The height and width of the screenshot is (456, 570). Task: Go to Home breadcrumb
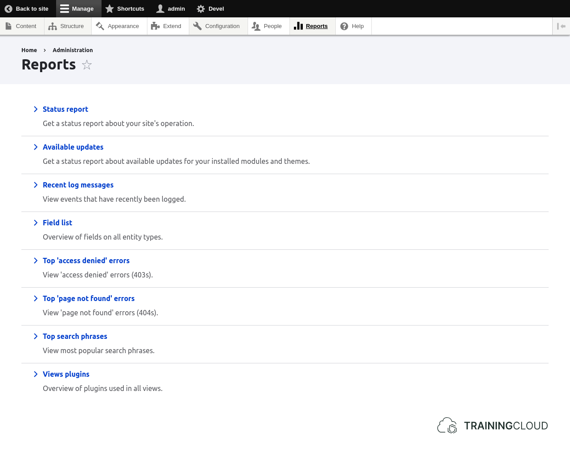point(29,50)
